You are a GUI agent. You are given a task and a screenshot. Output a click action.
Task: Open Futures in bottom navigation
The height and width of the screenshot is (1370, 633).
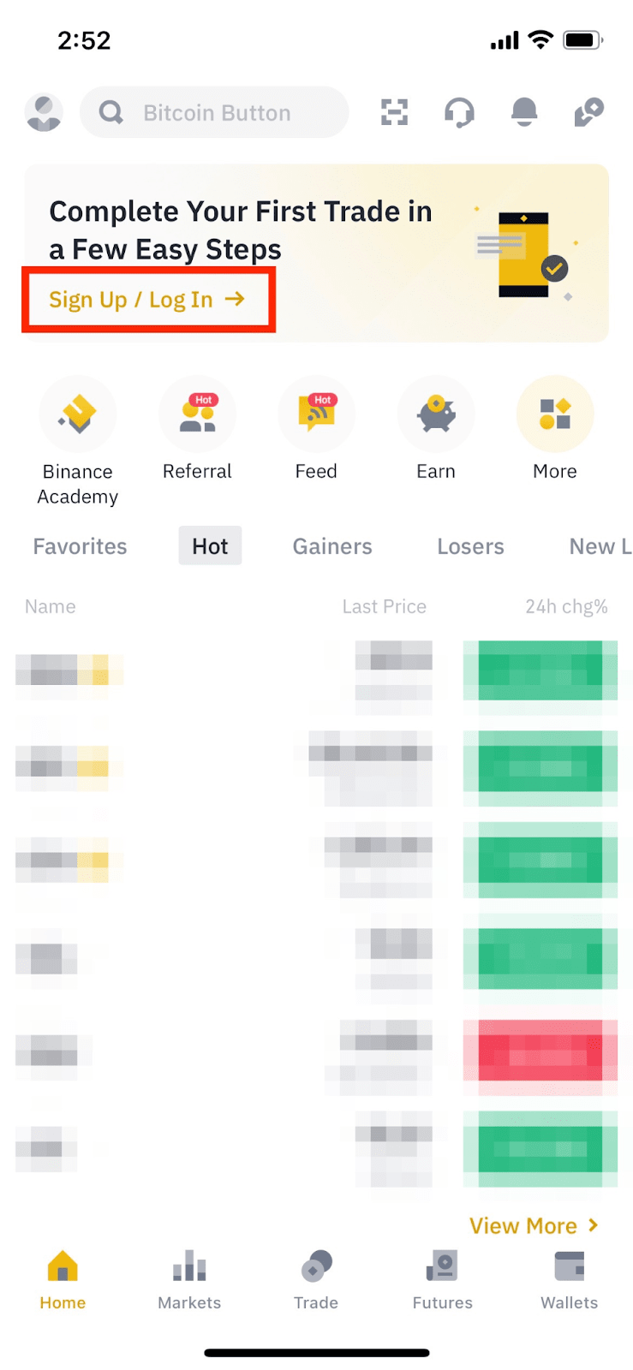pos(442,1279)
